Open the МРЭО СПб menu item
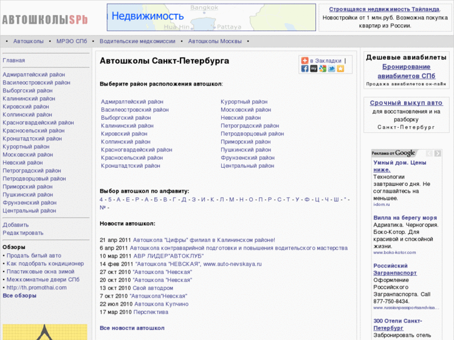This screenshot has width=454, height=340. coord(72,41)
